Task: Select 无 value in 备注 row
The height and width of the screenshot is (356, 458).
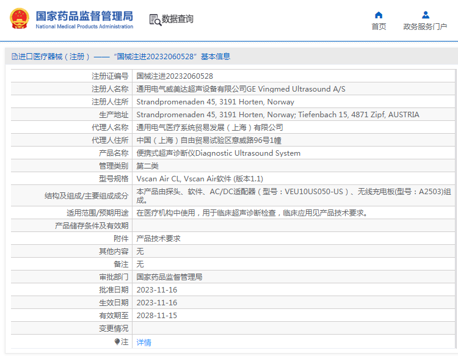Action: pos(140,264)
